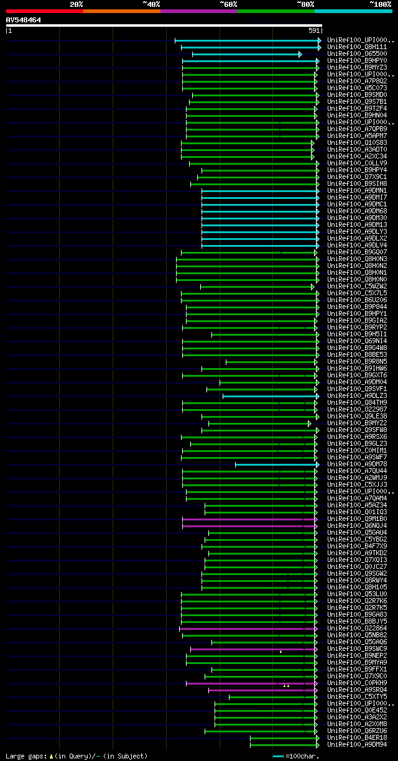The height and width of the screenshot is (761, 398).
Task: Open hit UniRef100_O65500
Action: click(357, 53)
